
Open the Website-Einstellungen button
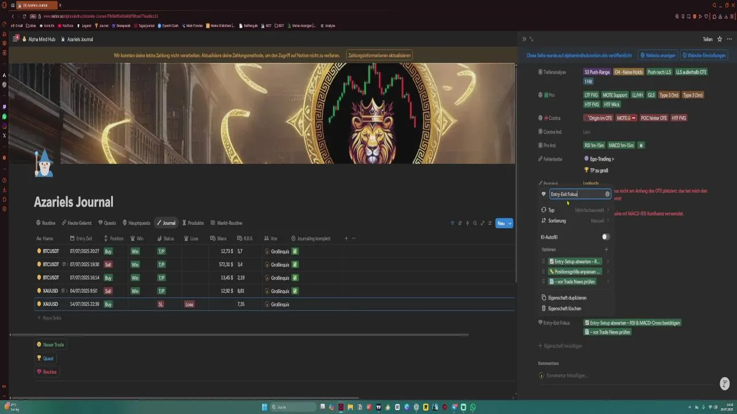tap(704, 56)
